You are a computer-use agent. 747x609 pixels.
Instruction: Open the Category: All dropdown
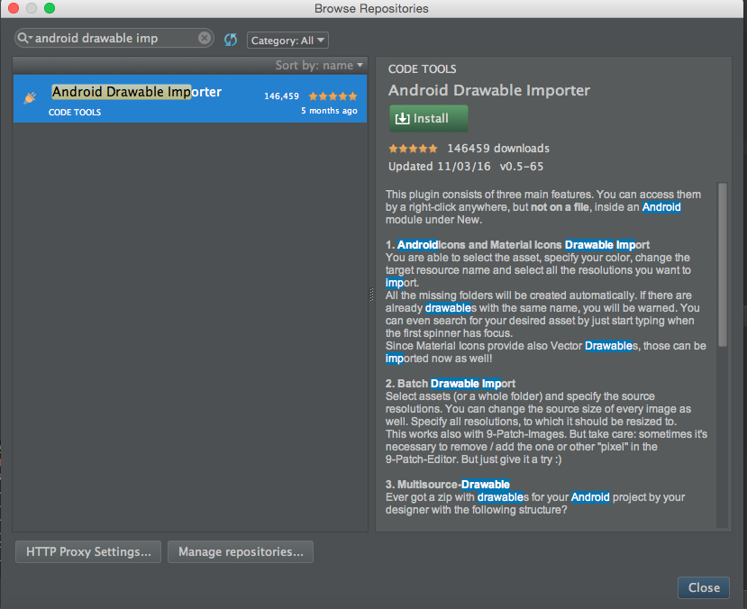pos(287,41)
